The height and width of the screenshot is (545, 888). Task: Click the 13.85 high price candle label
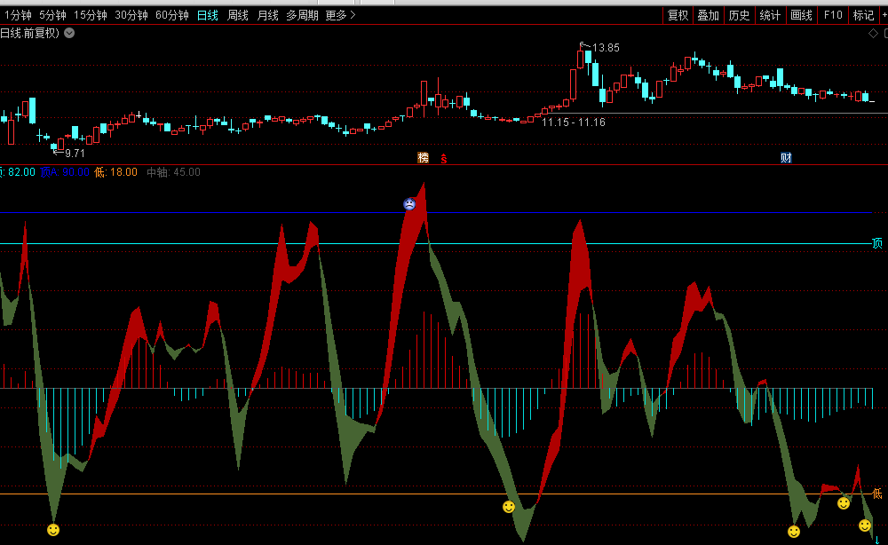[x=606, y=47]
